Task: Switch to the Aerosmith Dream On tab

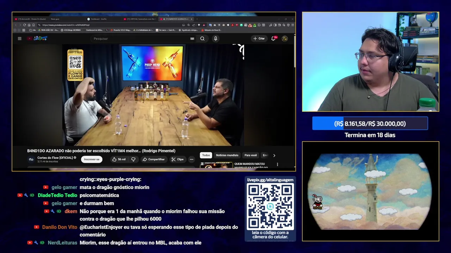Action: pyautogui.click(x=32, y=19)
